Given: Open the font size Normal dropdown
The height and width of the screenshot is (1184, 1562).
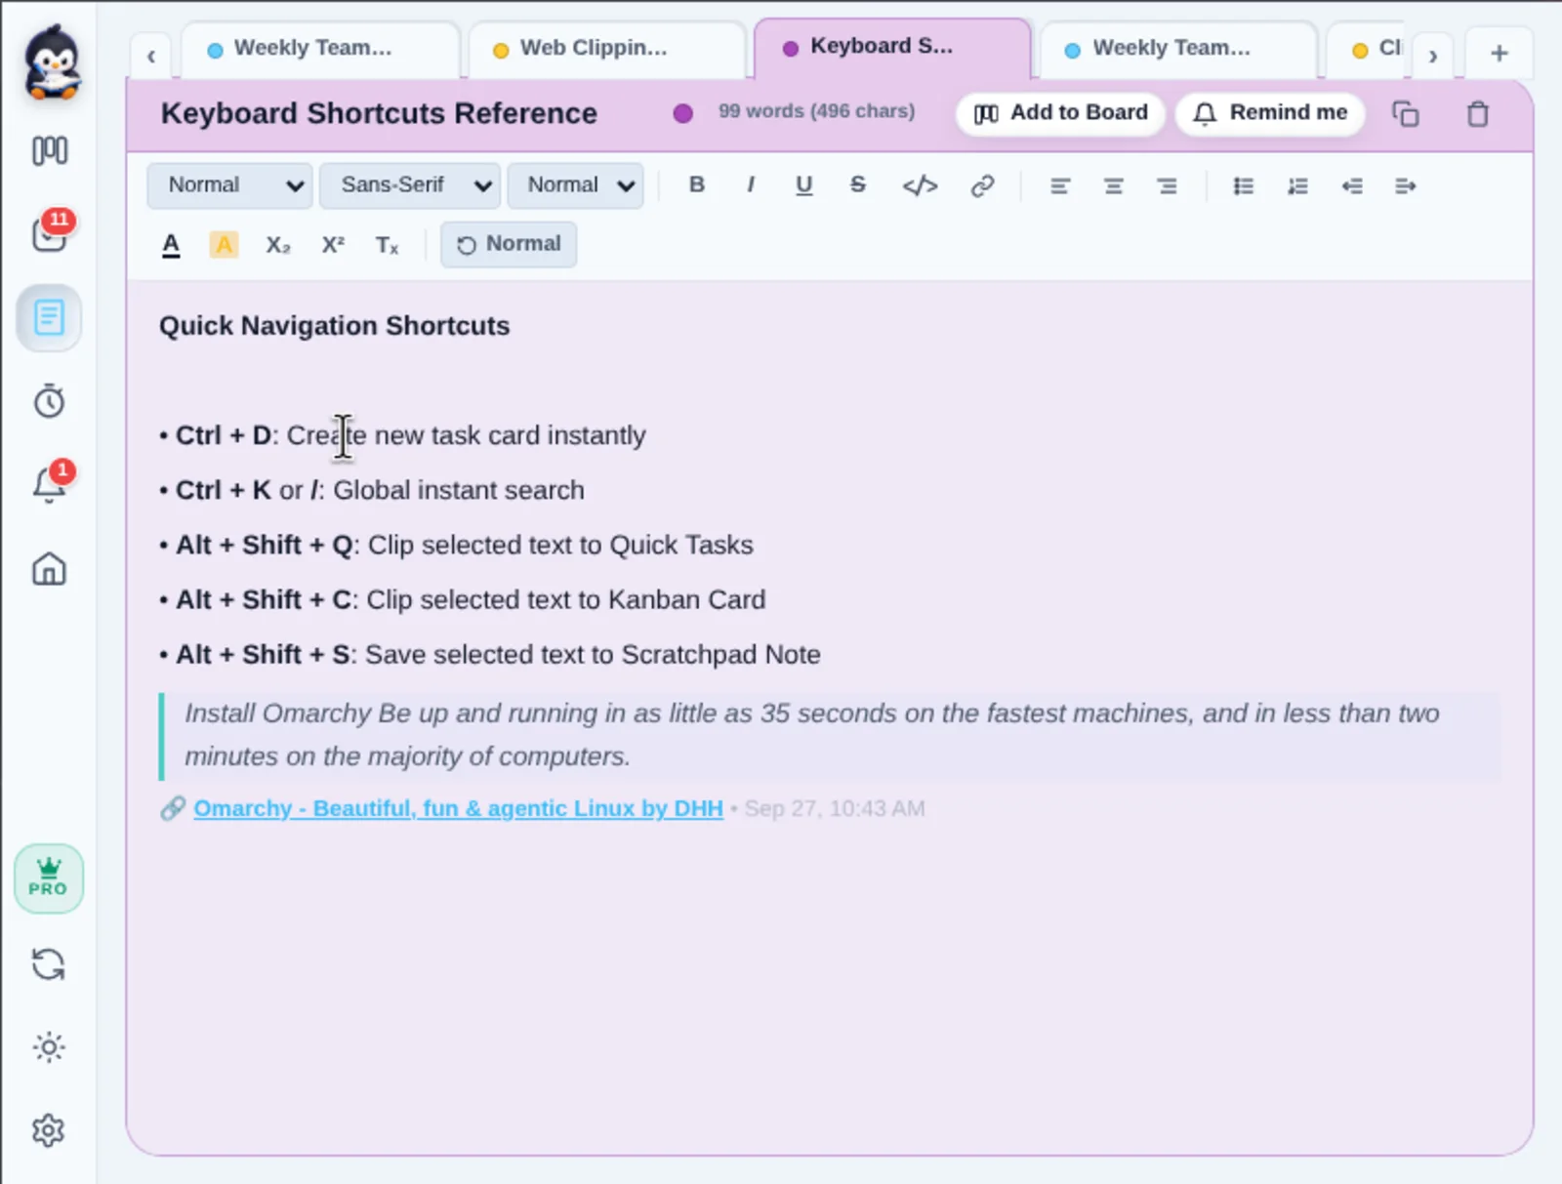Looking at the screenshot, I should click(x=575, y=185).
